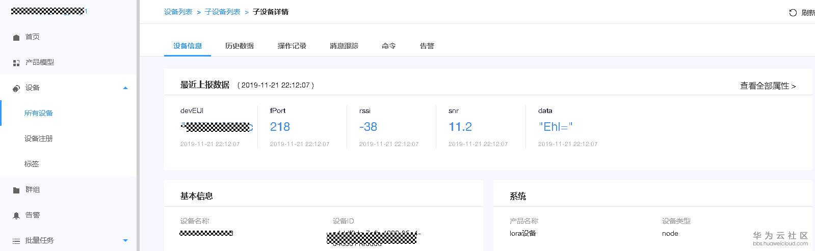
Task: Go to 设备列表 breadcrumb link
Action: pos(178,12)
